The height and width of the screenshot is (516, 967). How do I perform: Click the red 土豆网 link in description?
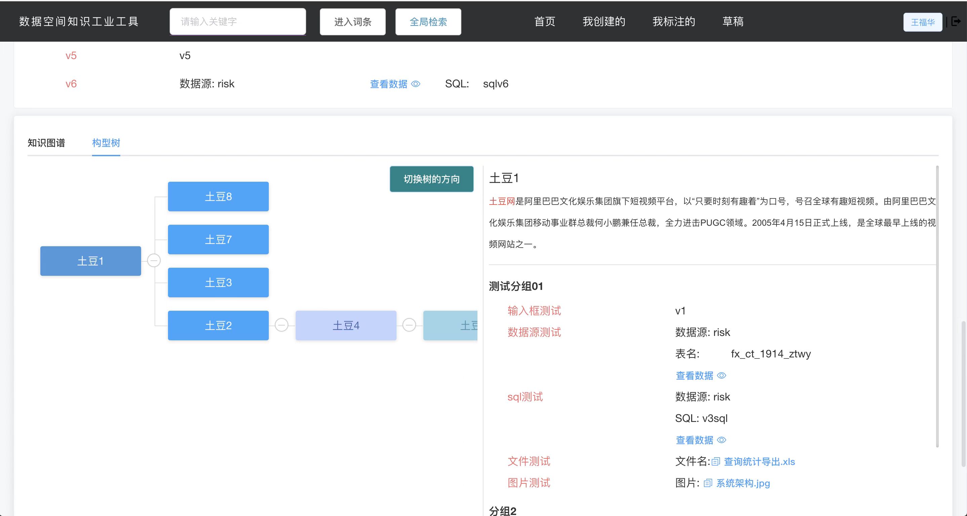coord(502,201)
